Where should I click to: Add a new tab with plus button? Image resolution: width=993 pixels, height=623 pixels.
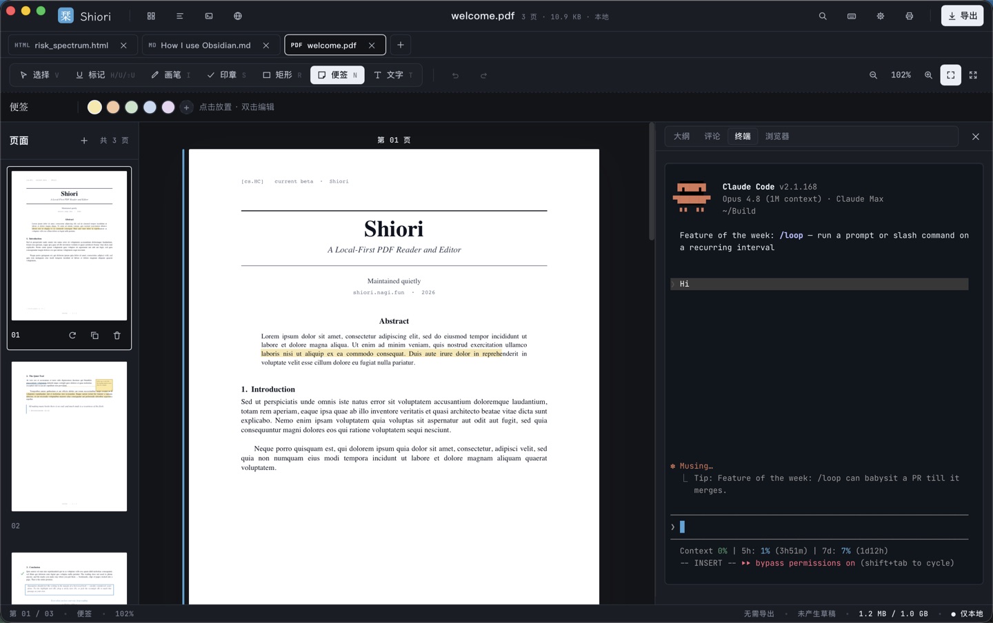coord(401,45)
